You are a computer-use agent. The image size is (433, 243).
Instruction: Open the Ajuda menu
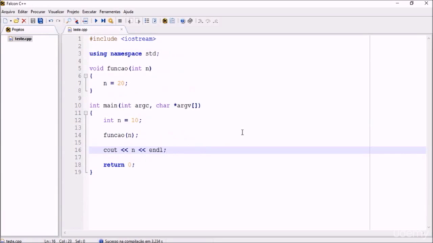pyautogui.click(x=129, y=12)
